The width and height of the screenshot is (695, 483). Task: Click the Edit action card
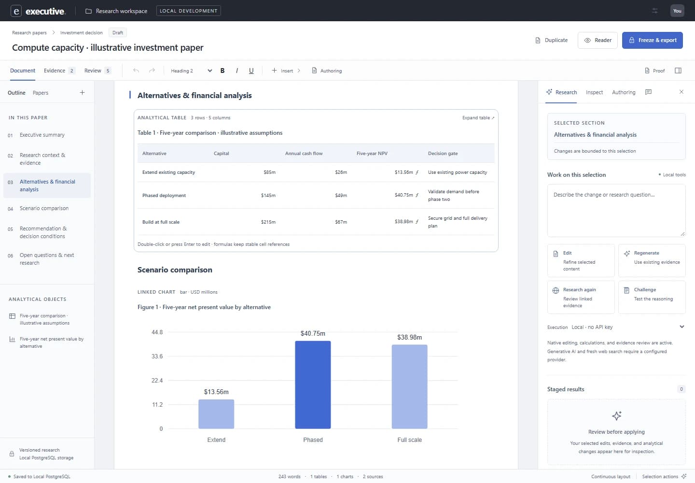581,260
